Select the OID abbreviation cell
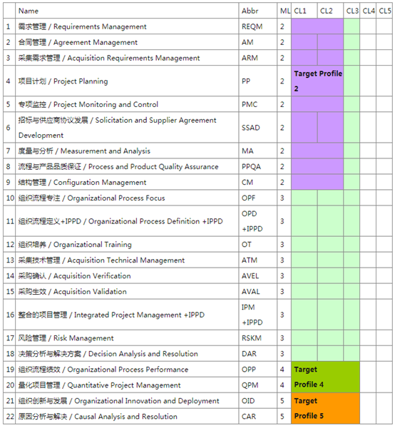Viewport: 395px width, 426px height. (258, 401)
